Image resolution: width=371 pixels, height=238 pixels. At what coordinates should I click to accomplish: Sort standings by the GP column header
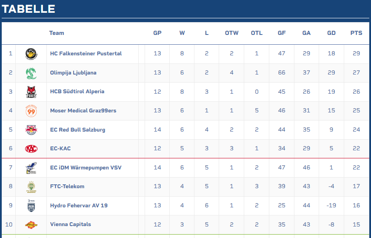coord(157,33)
